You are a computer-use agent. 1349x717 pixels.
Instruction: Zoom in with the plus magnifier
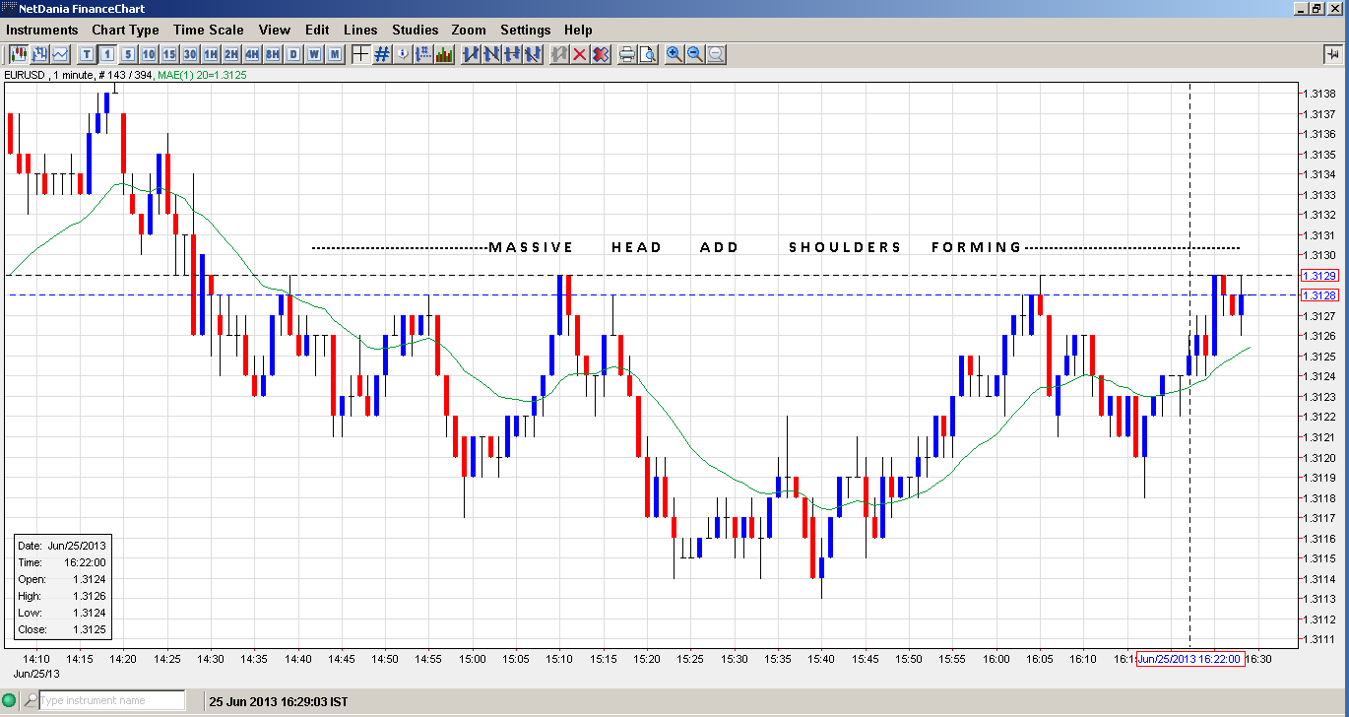(674, 54)
